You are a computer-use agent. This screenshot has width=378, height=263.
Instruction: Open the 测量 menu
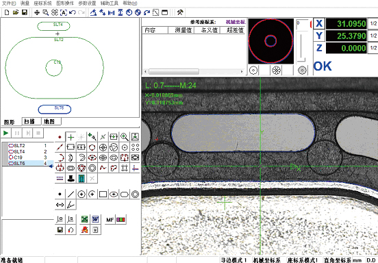pyautogui.click(x=25, y=3)
